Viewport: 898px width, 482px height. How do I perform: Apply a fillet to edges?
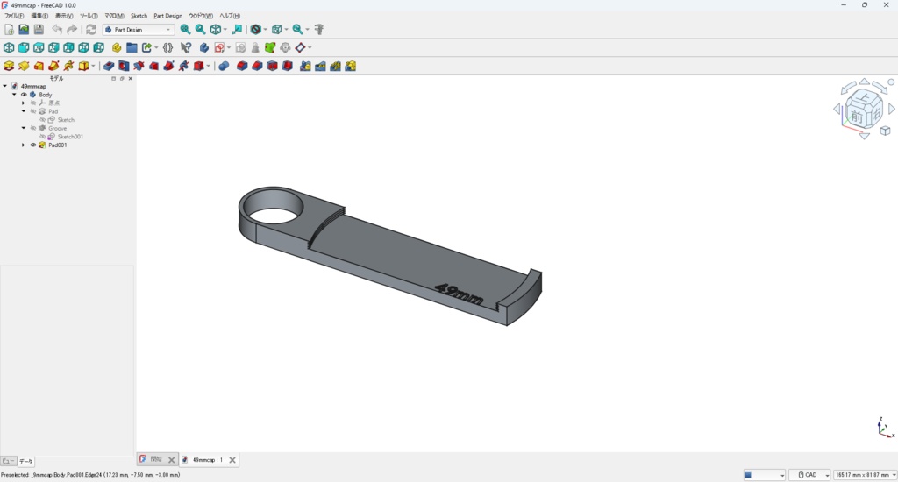click(x=242, y=66)
